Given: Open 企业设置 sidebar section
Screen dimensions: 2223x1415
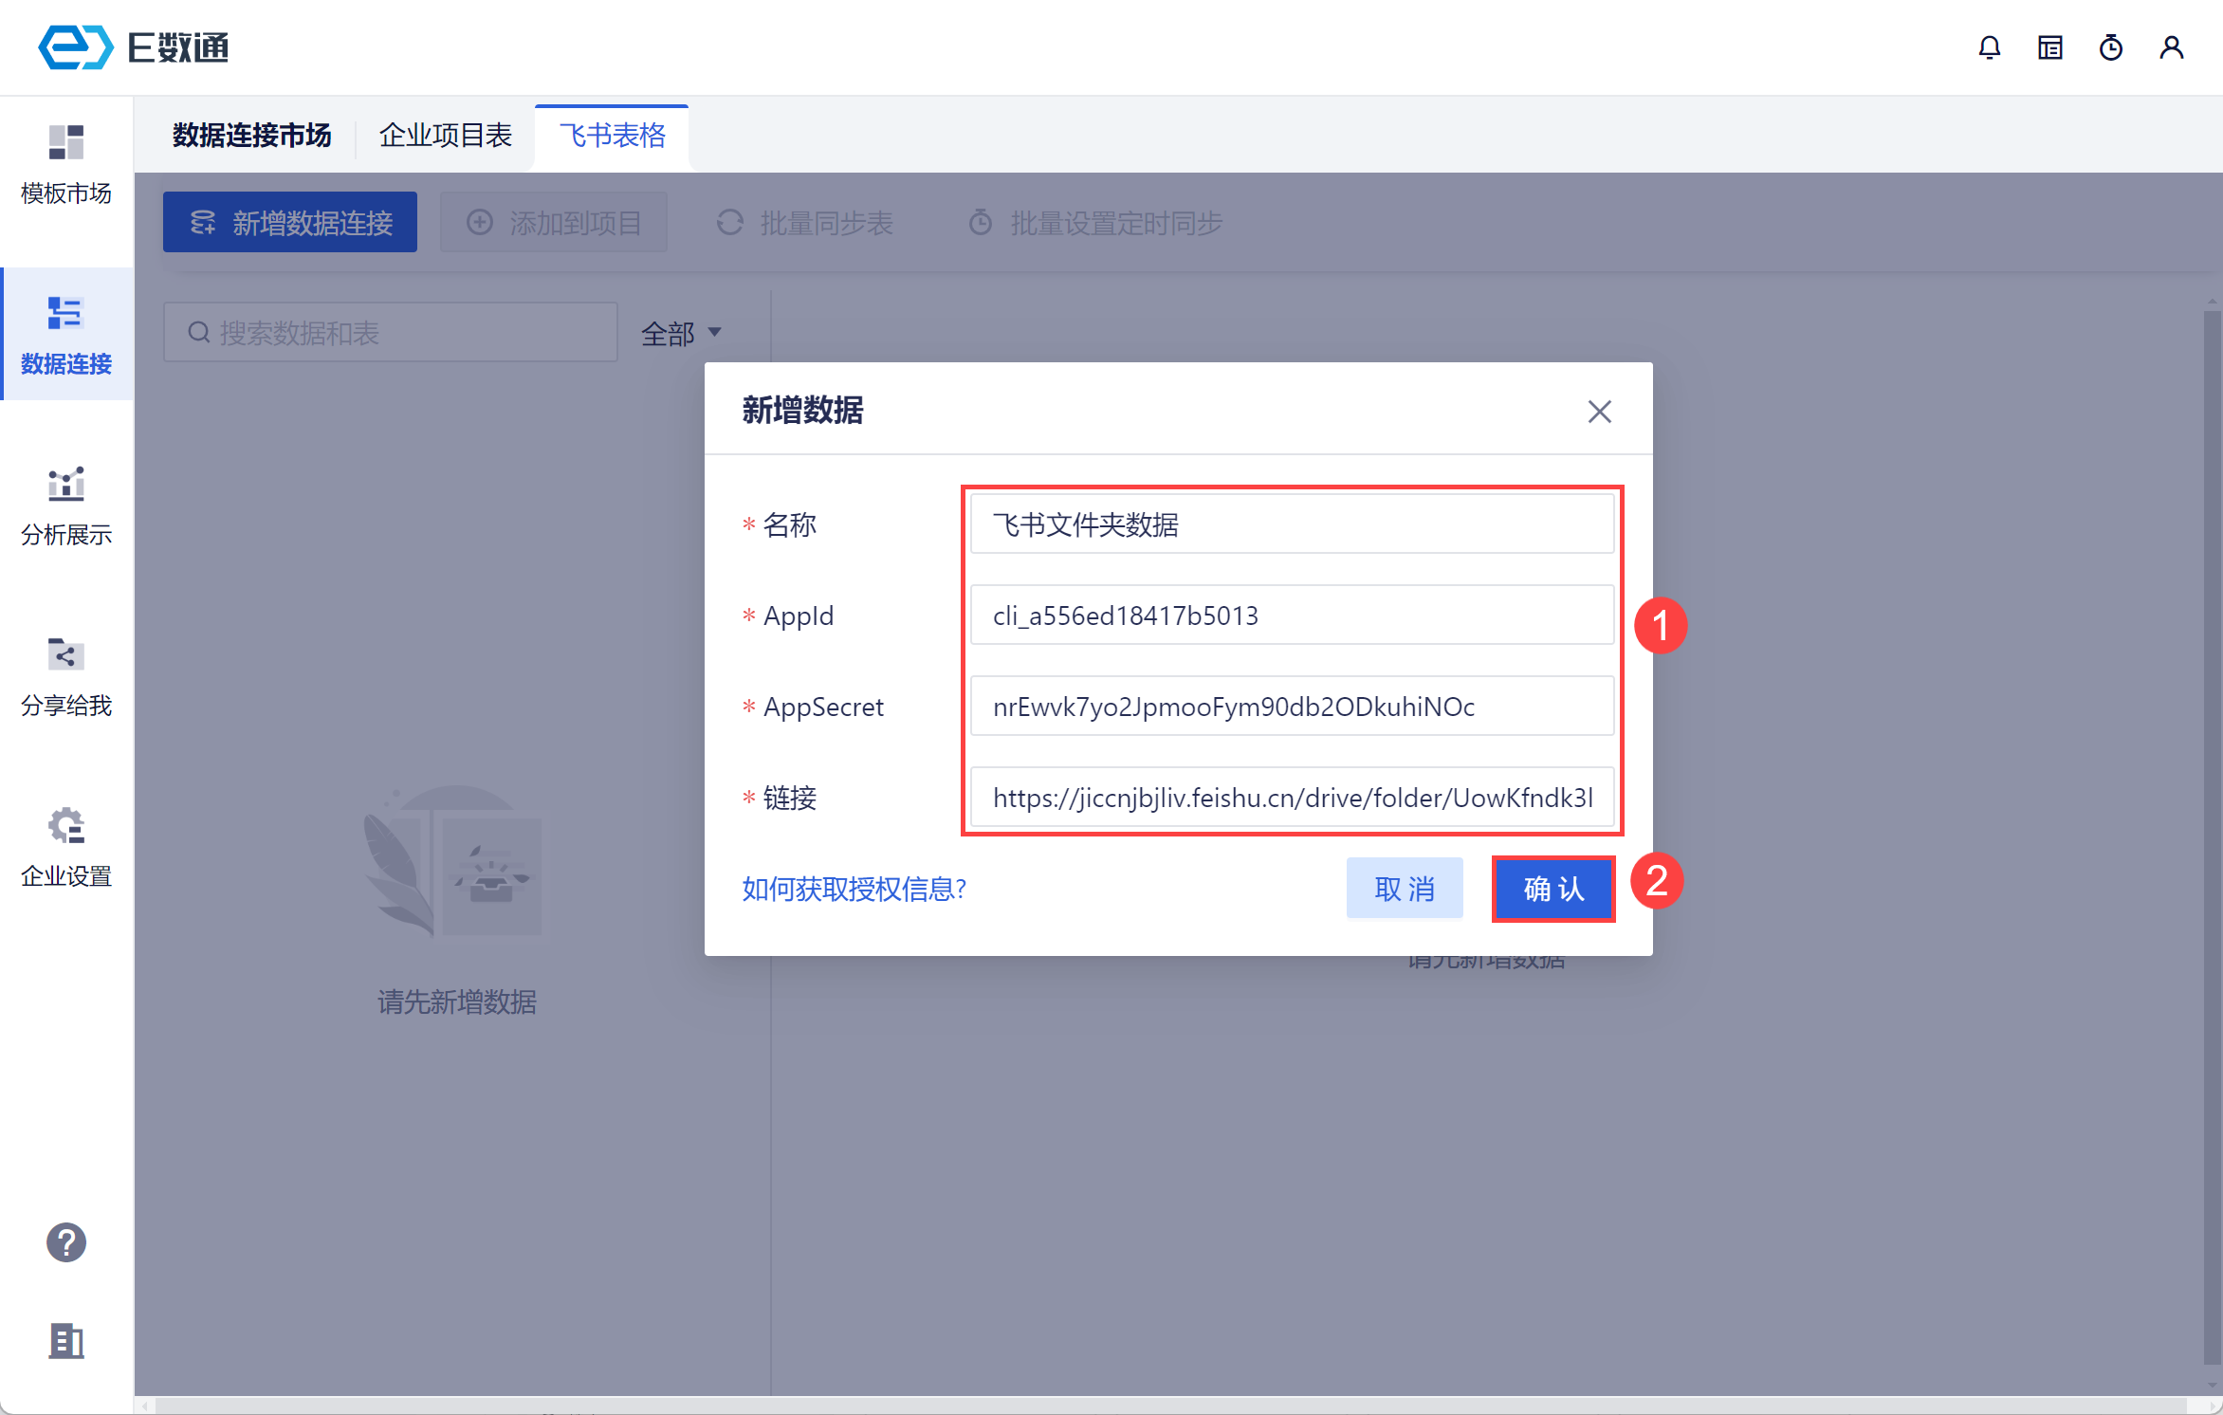Looking at the screenshot, I should [66, 848].
